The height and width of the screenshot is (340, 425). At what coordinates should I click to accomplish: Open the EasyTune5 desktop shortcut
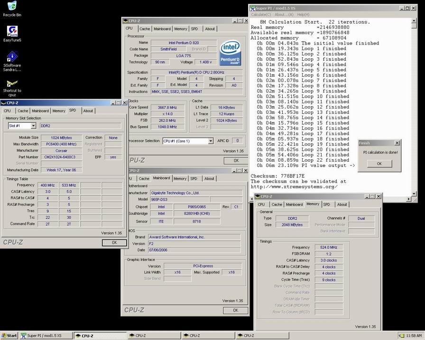(12, 34)
